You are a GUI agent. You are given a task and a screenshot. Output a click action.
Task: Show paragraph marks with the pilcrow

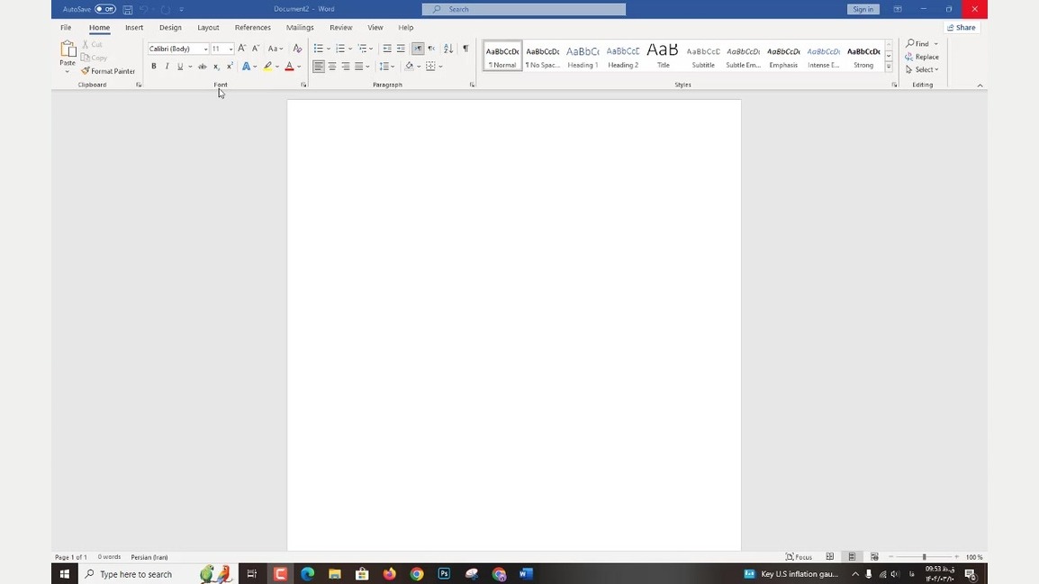pyautogui.click(x=465, y=49)
